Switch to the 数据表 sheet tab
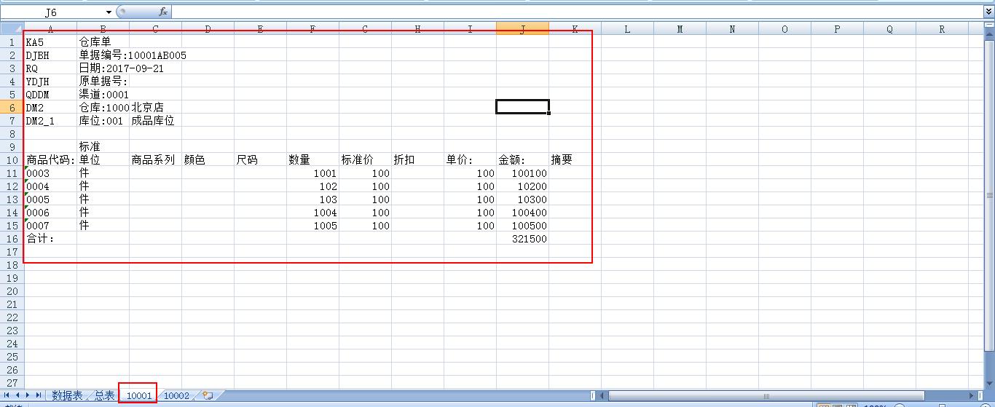This screenshot has height=407, width=995. tap(67, 395)
